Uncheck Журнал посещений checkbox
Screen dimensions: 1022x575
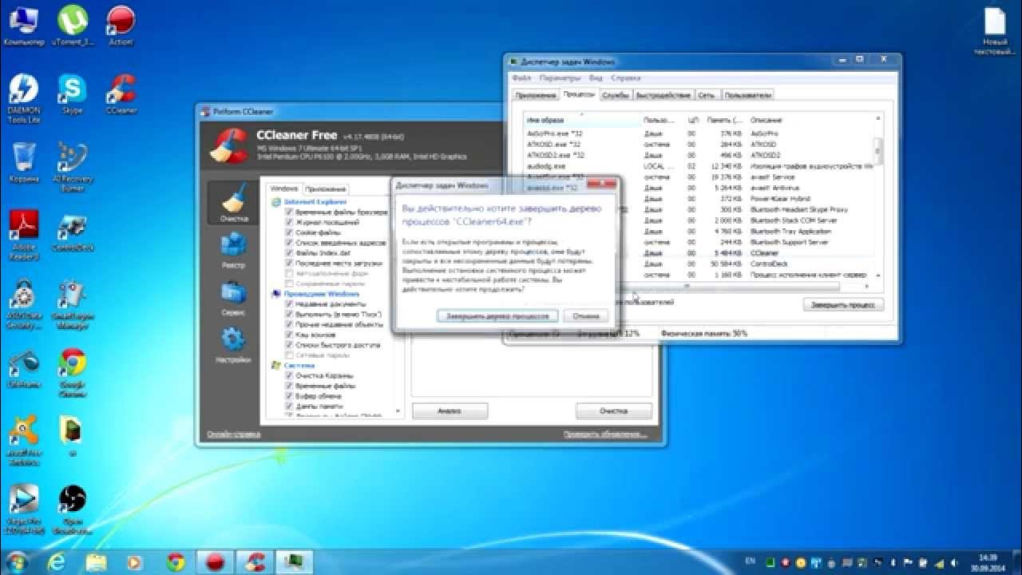(x=289, y=222)
